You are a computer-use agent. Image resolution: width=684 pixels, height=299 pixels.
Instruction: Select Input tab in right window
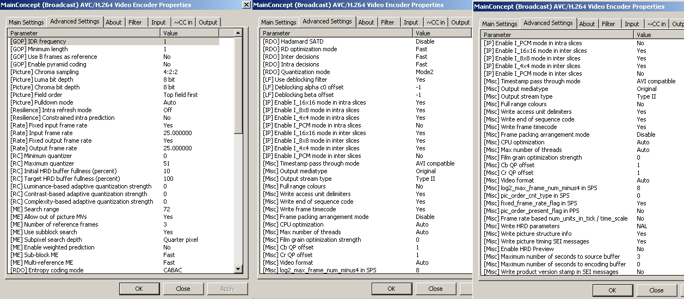click(632, 24)
